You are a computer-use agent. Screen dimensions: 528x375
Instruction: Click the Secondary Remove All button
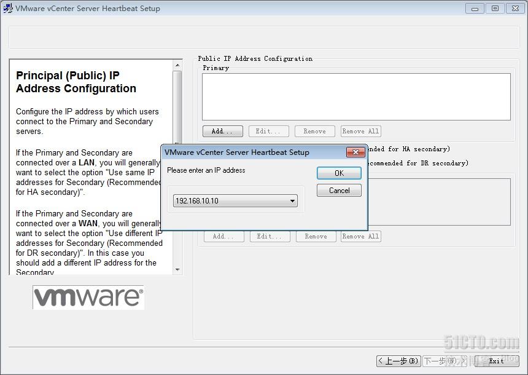click(360, 237)
